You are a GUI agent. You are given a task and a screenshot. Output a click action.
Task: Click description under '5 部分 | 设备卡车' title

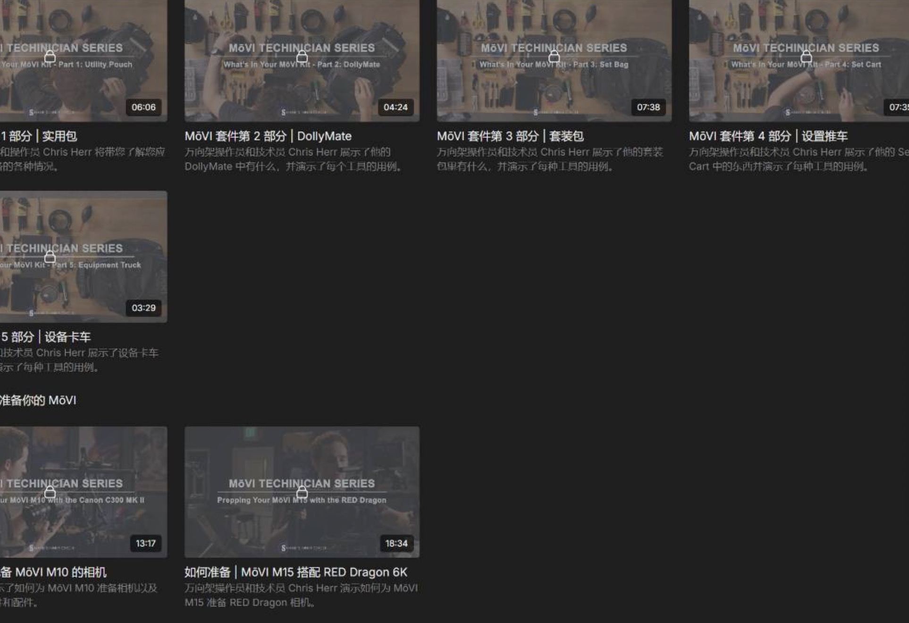point(79,360)
